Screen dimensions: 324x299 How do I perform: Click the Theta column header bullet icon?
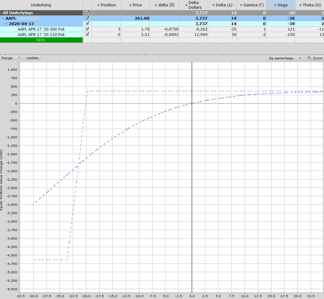click(300, 5)
